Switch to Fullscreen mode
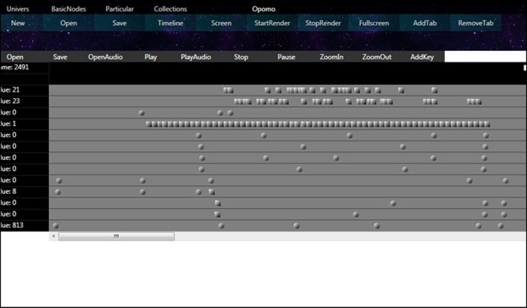Image resolution: width=527 pixels, height=308 pixels. click(x=374, y=23)
